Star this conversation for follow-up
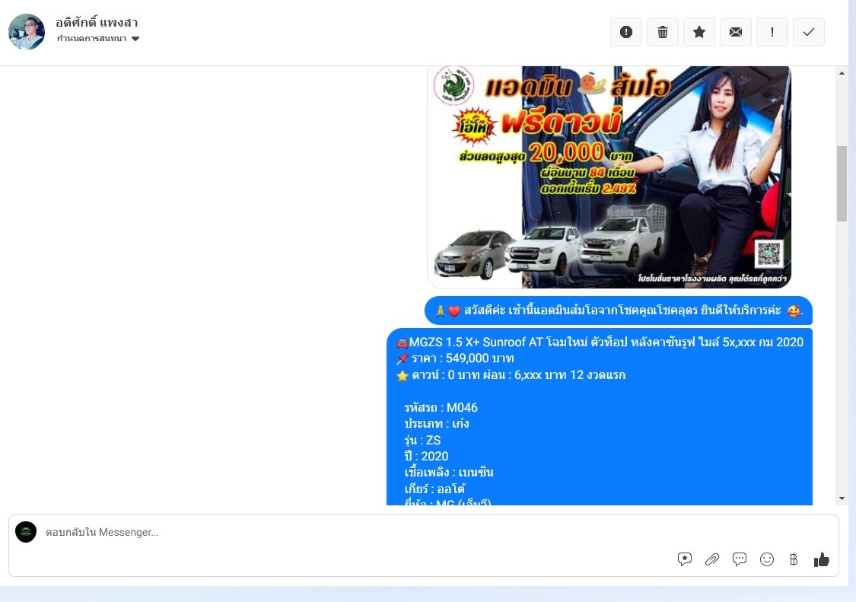 click(699, 32)
